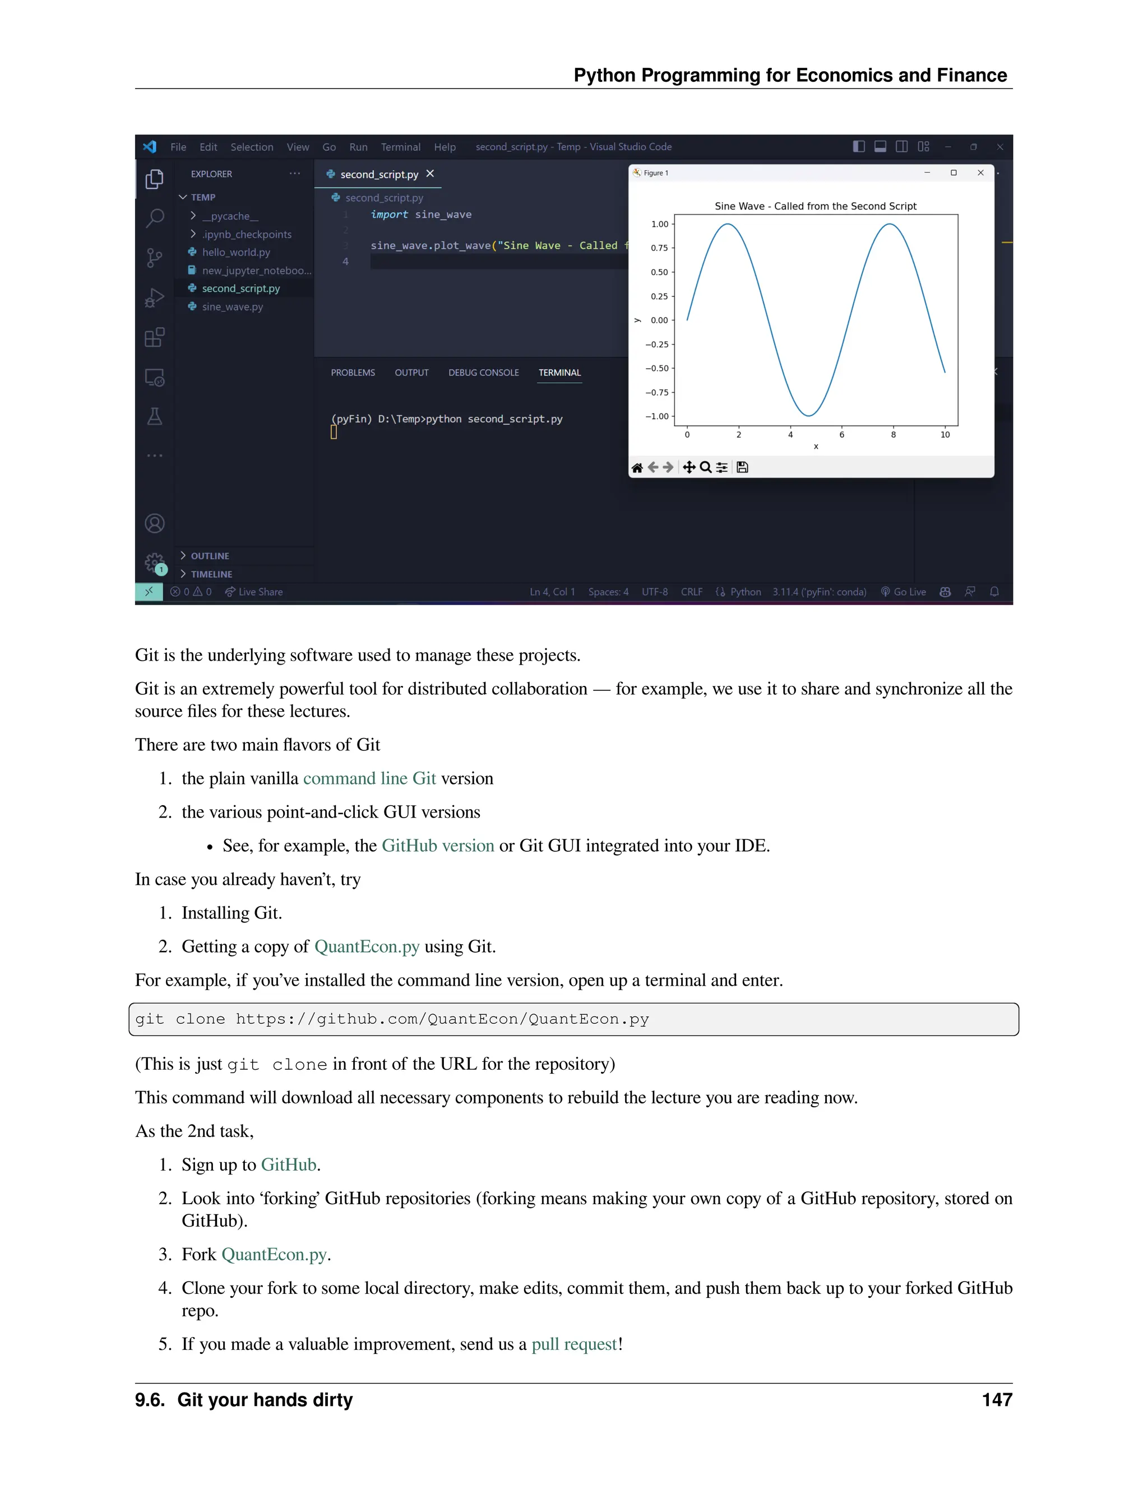Open the View menu
1148x1485 pixels.
[x=298, y=147]
